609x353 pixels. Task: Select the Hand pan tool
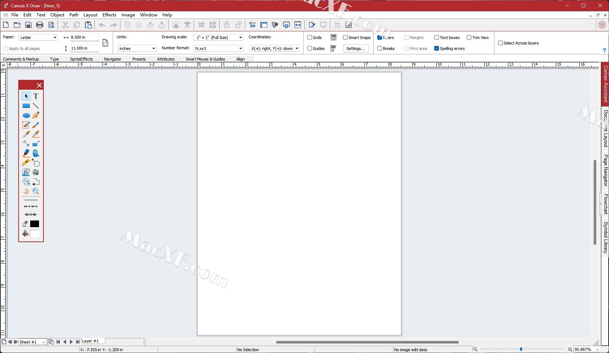click(26, 191)
